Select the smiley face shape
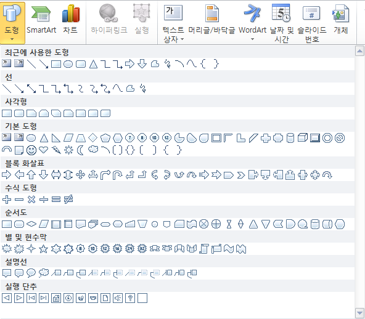Screen dimensions: 365x319 coord(31,150)
